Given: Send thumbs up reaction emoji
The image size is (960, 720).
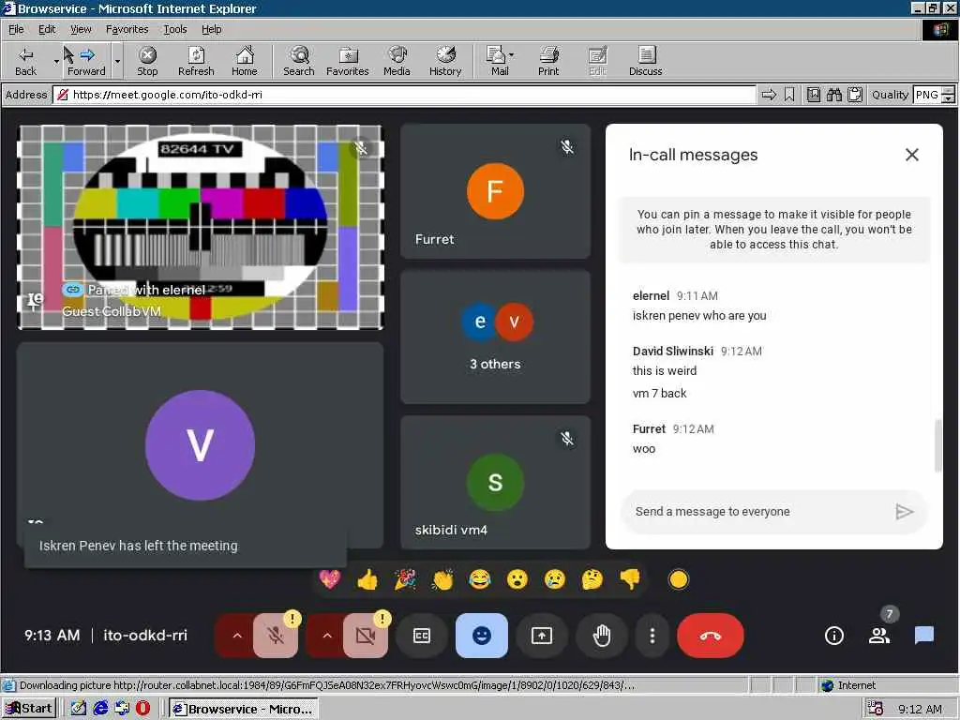Looking at the screenshot, I should pos(367,579).
